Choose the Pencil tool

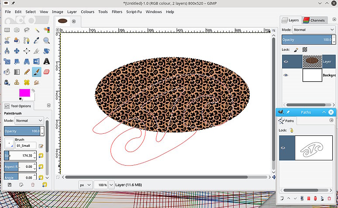pyautogui.click(x=27, y=72)
